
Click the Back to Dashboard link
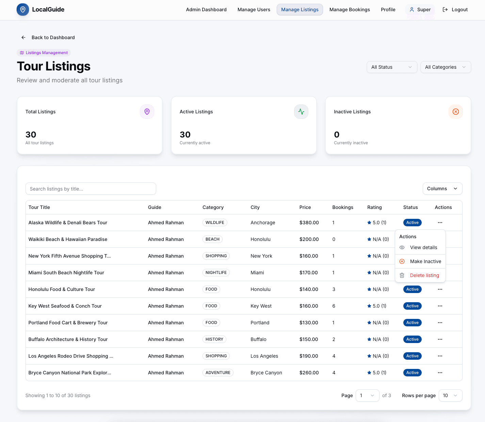click(x=53, y=37)
